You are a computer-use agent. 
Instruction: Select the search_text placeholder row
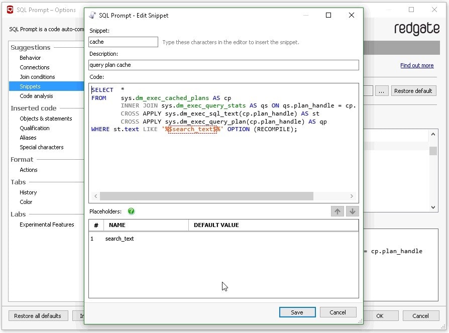click(x=223, y=239)
